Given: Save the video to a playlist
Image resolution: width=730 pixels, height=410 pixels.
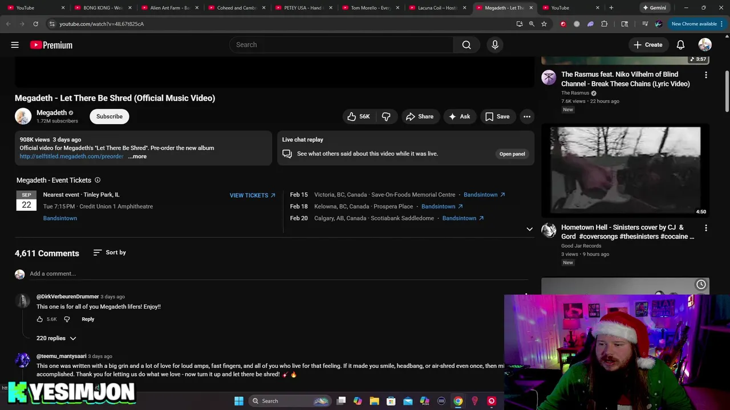Looking at the screenshot, I should point(497,117).
